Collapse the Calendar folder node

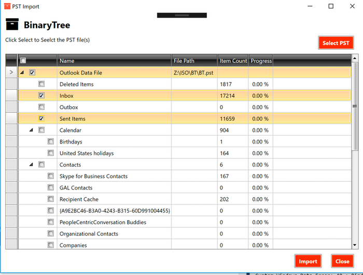coord(31,130)
